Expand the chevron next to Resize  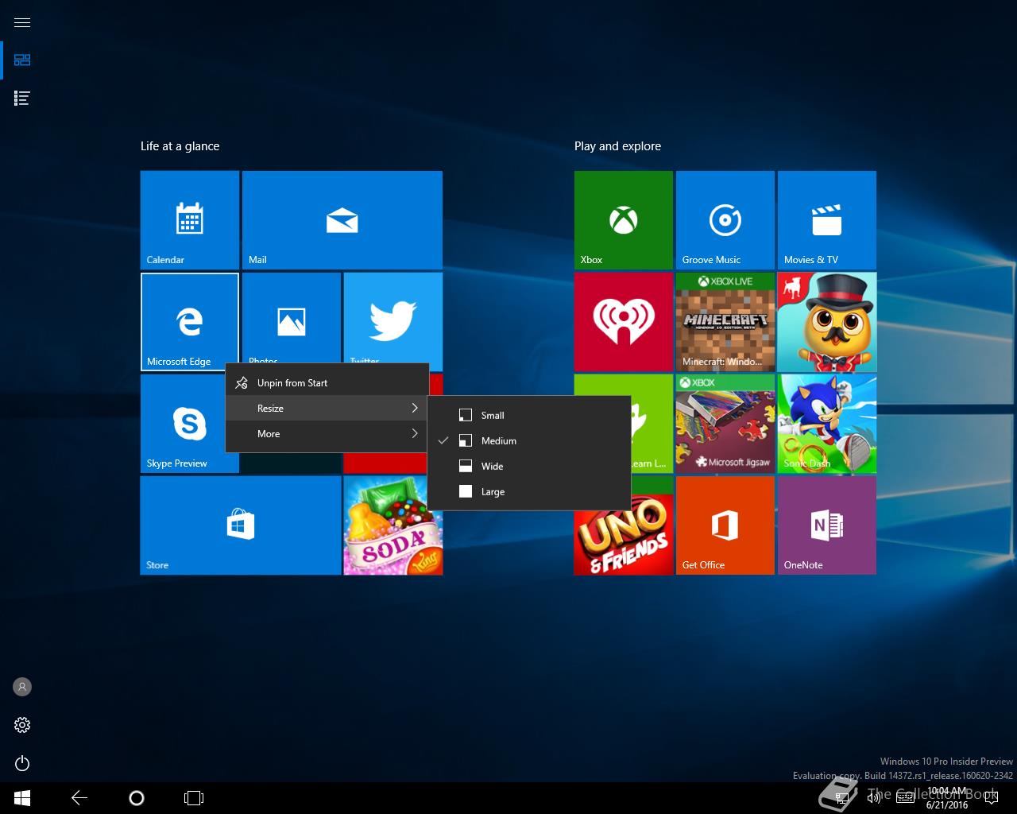point(415,409)
